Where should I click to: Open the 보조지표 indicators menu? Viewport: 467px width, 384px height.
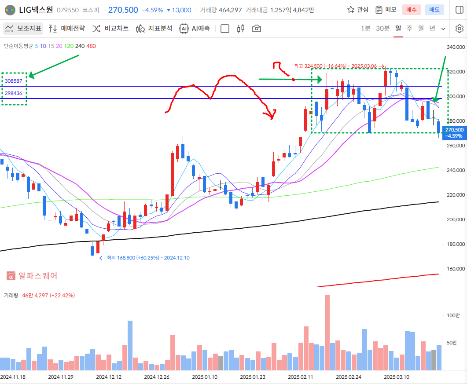(x=23, y=29)
